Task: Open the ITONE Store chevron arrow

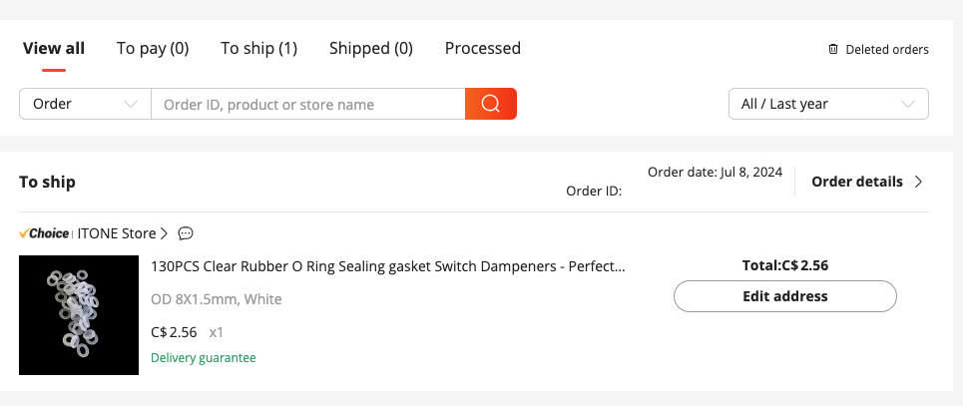Action: coord(164,233)
